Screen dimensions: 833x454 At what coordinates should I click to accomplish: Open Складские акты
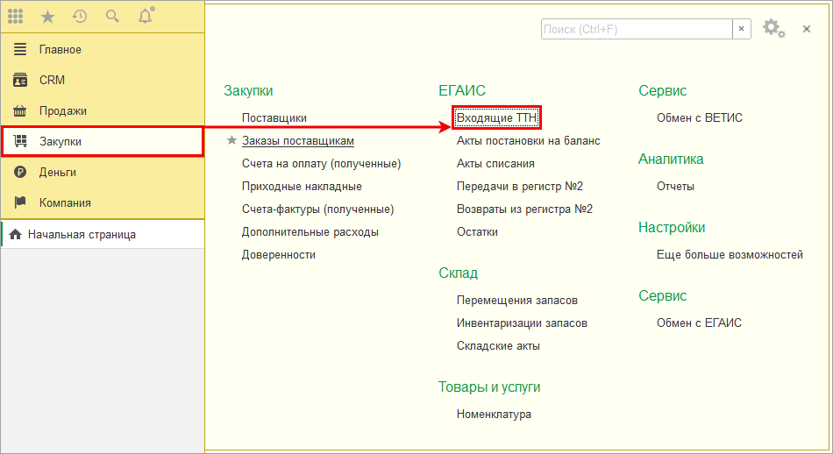[498, 345]
